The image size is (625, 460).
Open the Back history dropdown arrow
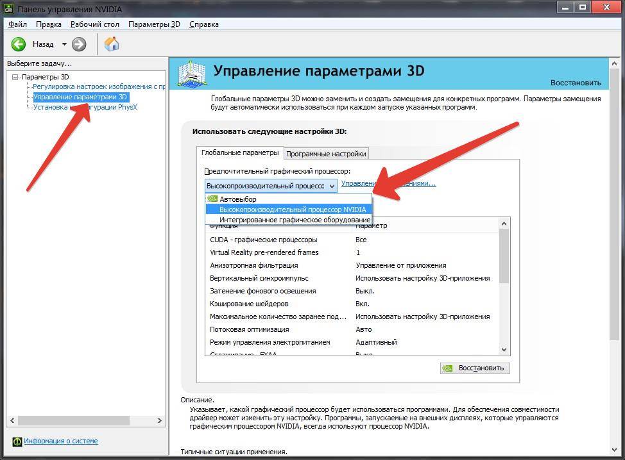point(64,44)
